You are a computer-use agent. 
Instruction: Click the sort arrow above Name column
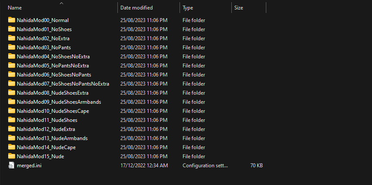(61, 3)
